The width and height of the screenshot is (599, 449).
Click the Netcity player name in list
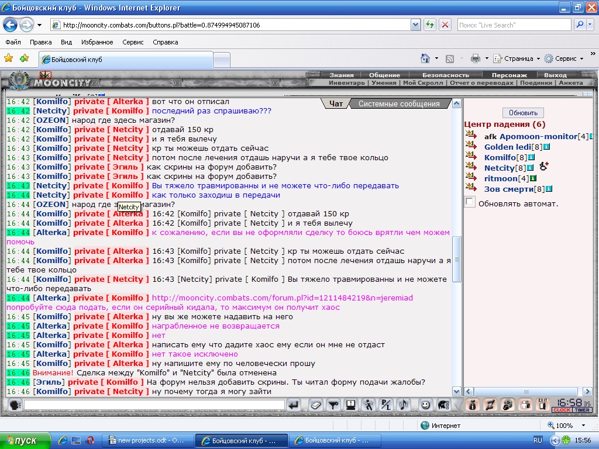[x=500, y=168]
